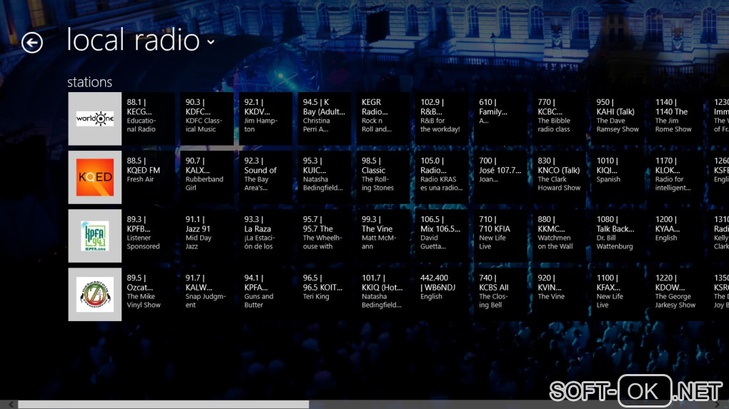Play the 710 KFIA New Life Live tile
The image size is (729, 409).
click(x=500, y=236)
